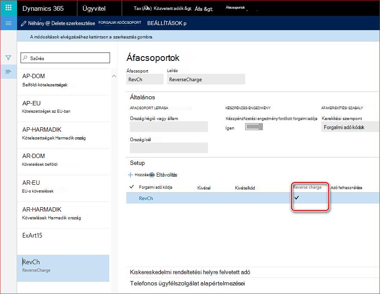Collapse the Általános section
The image size is (380, 294).
coord(142,97)
